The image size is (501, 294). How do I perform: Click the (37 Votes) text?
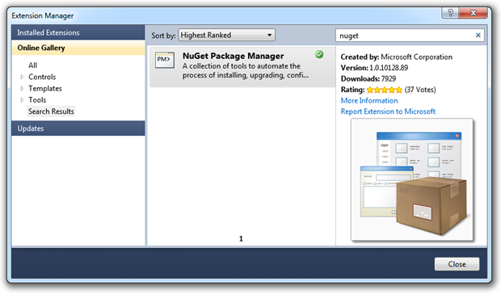[x=420, y=90]
